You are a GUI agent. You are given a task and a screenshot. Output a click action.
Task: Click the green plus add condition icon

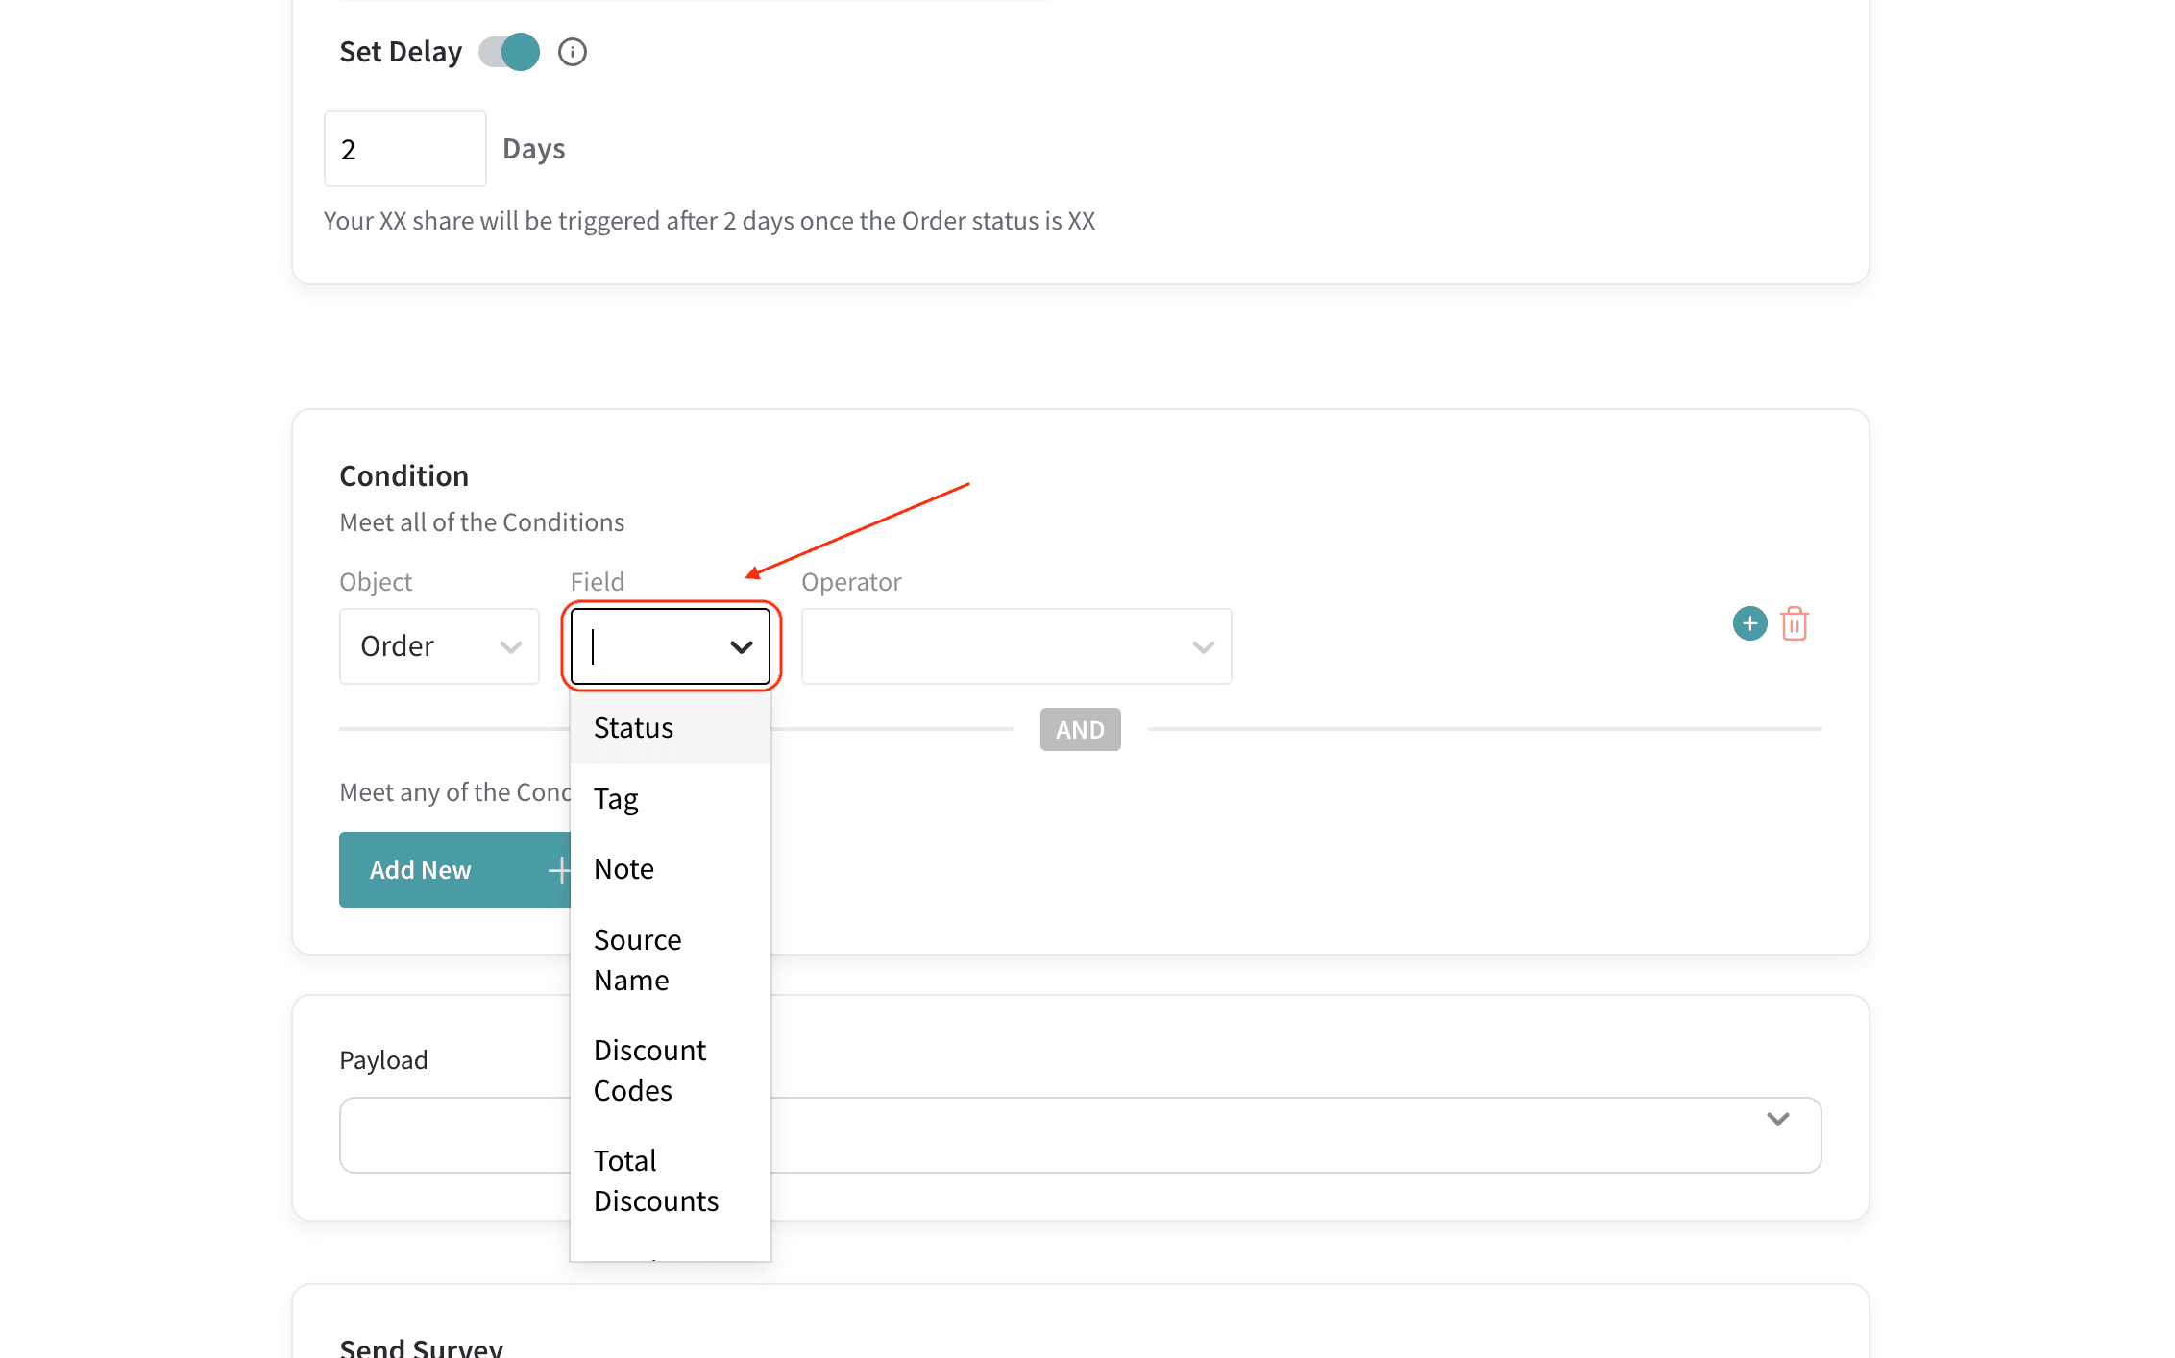point(1749,624)
